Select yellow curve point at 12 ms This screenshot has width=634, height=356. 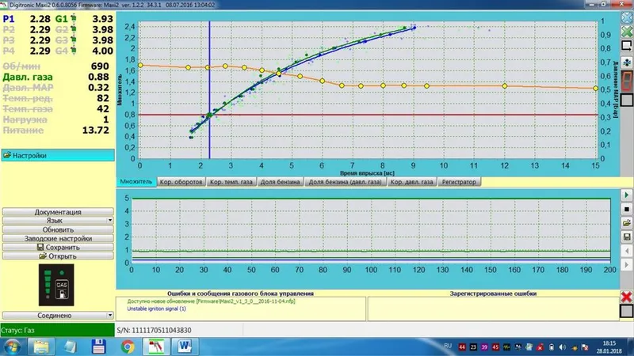[505, 86]
